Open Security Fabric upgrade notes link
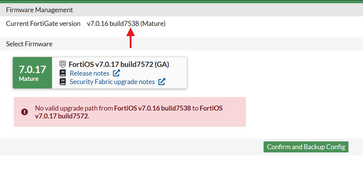 click(x=112, y=81)
